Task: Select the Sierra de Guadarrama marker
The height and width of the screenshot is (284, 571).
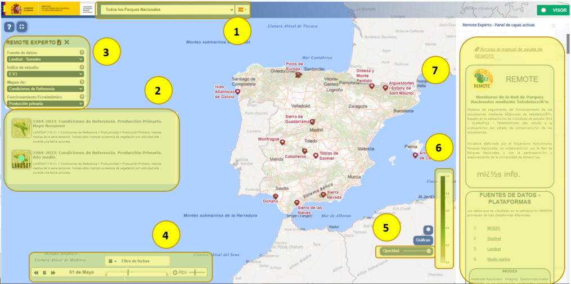Action: [x=312, y=122]
